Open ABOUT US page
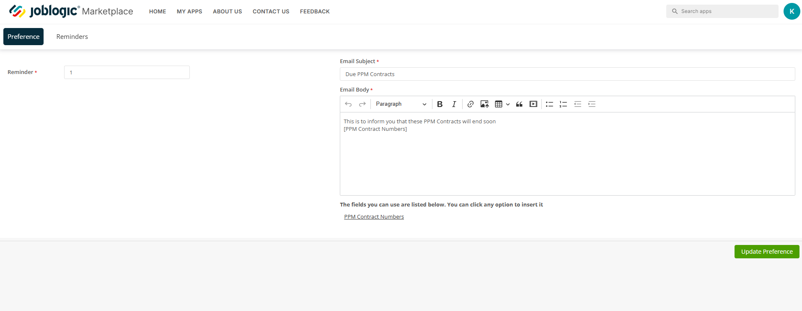802x311 pixels. 228,12
